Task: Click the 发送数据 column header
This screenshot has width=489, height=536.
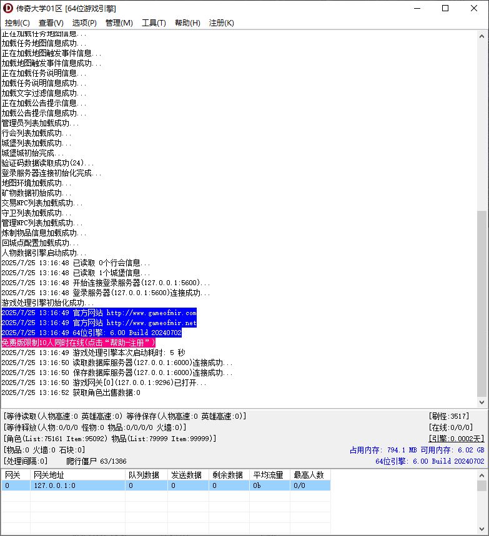Action: [x=188, y=475]
